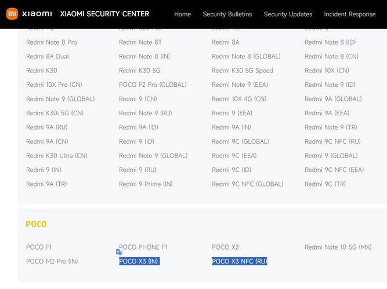Click Redmi 9C (EEA)
Image resolution: width=387 pixels, height=289 pixels.
[234, 156]
